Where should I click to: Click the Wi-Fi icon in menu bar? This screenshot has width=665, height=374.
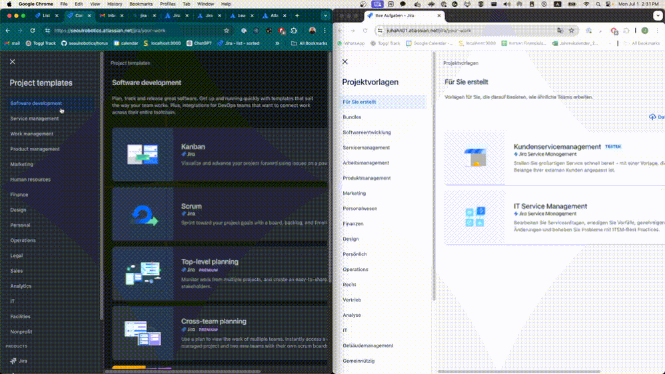[586, 4]
